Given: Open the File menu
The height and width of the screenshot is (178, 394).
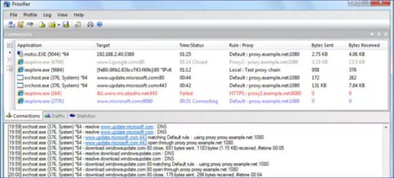Looking at the screenshot, I should click(x=13, y=15).
